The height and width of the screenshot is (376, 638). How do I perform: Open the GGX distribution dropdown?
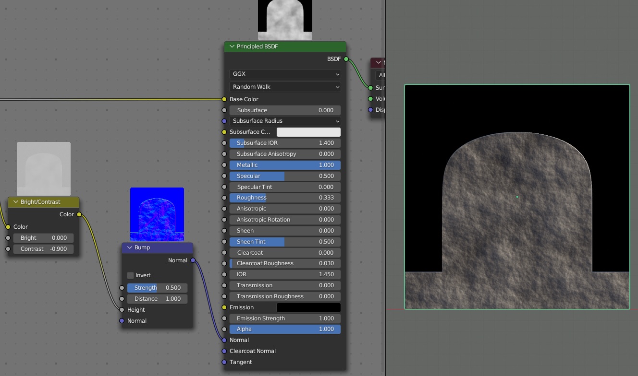pos(285,74)
